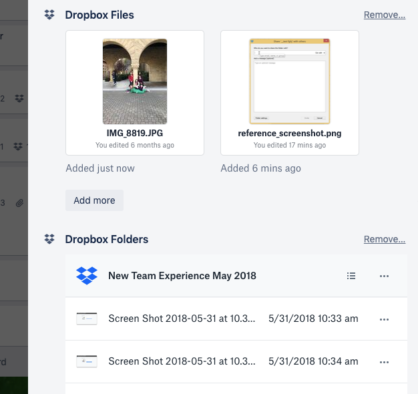Click the 'Added just now' label
Image resolution: width=418 pixels, height=394 pixels.
click(x=100, y=168)
